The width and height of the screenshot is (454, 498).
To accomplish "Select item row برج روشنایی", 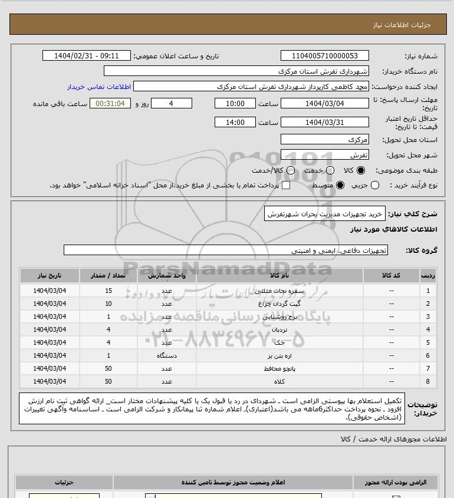I will 228,316.
